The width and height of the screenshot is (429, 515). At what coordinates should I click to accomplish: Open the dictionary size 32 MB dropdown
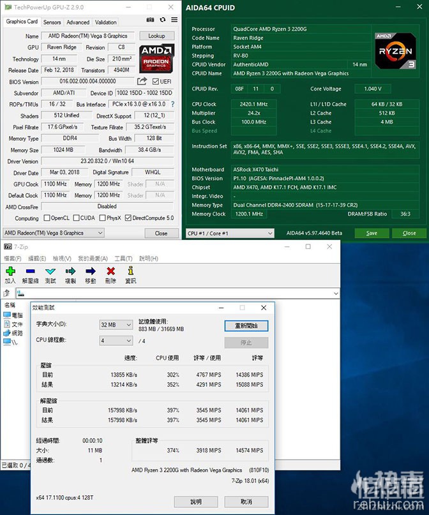(x=116, y=324)
